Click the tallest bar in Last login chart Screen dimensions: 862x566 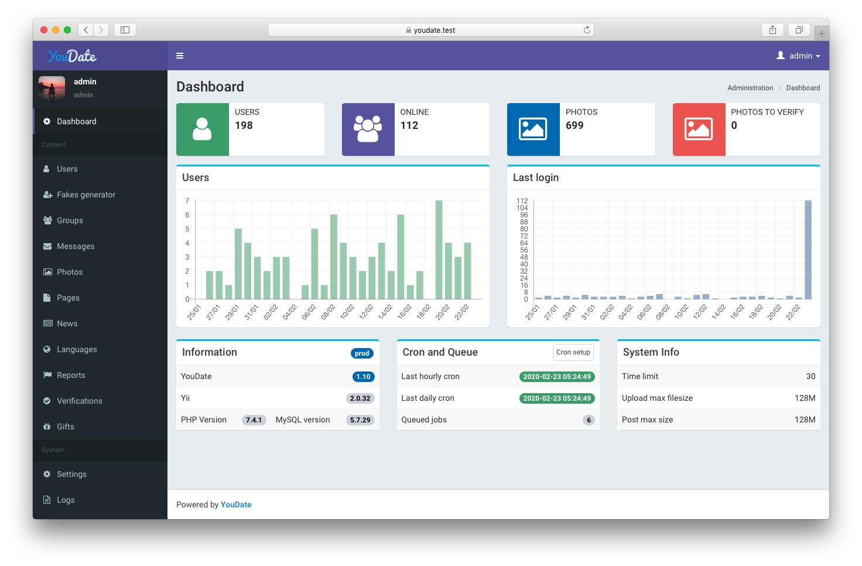(808, 250)
